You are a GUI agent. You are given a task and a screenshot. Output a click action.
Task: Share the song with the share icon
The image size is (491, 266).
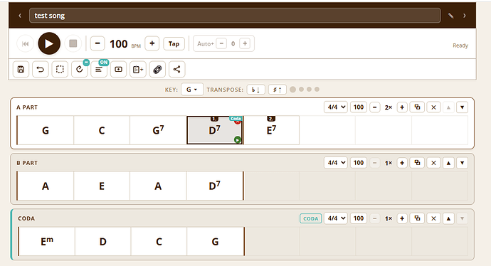pos(177,69)
